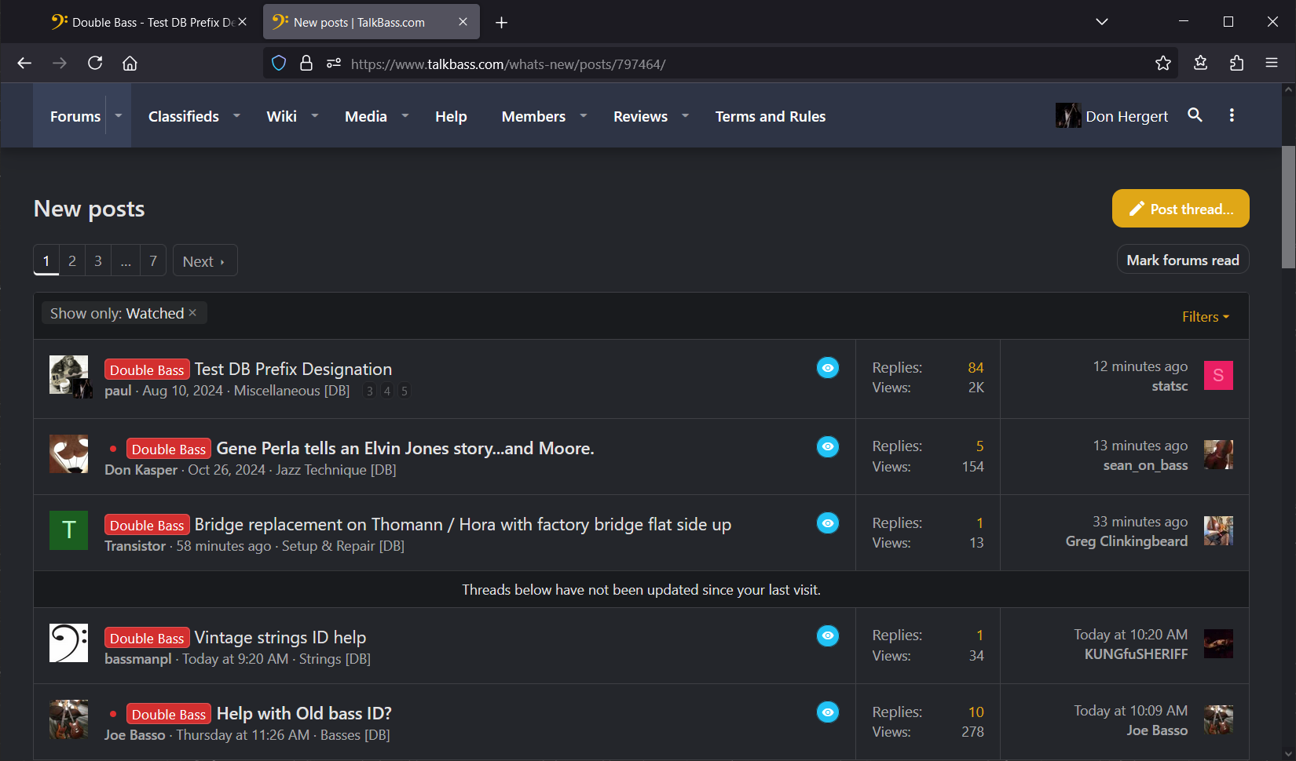Click Double Bass prefix on Bridge replacement thread
The image size is (1296, 761).
147,525
